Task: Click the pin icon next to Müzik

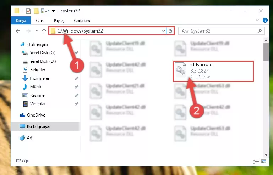Action: 76,87
